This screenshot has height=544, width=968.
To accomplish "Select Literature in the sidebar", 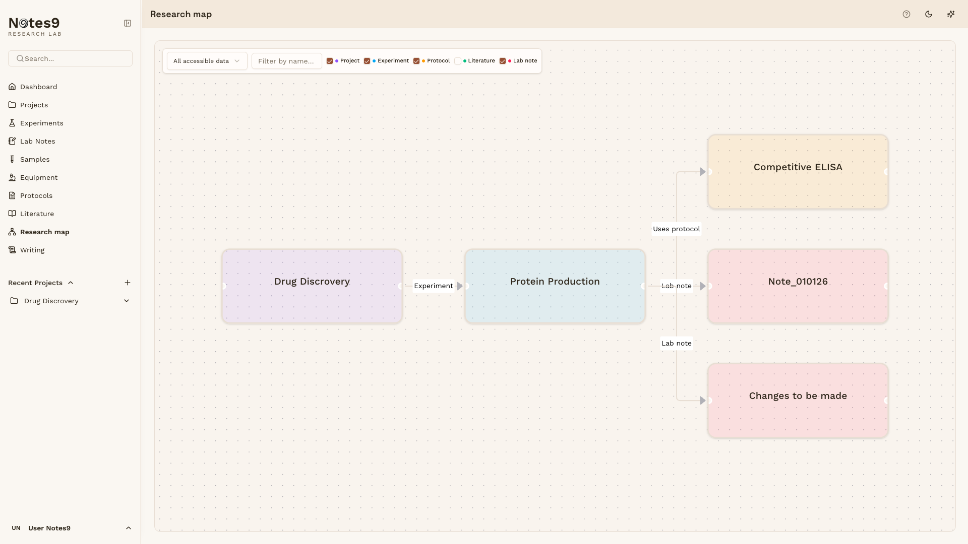I will (36, 214).
